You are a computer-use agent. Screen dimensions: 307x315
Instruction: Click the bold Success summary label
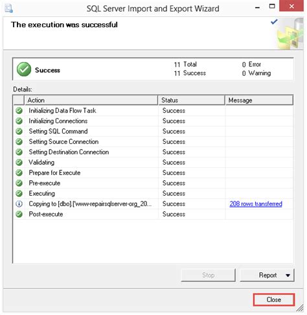tap(47, 70)
